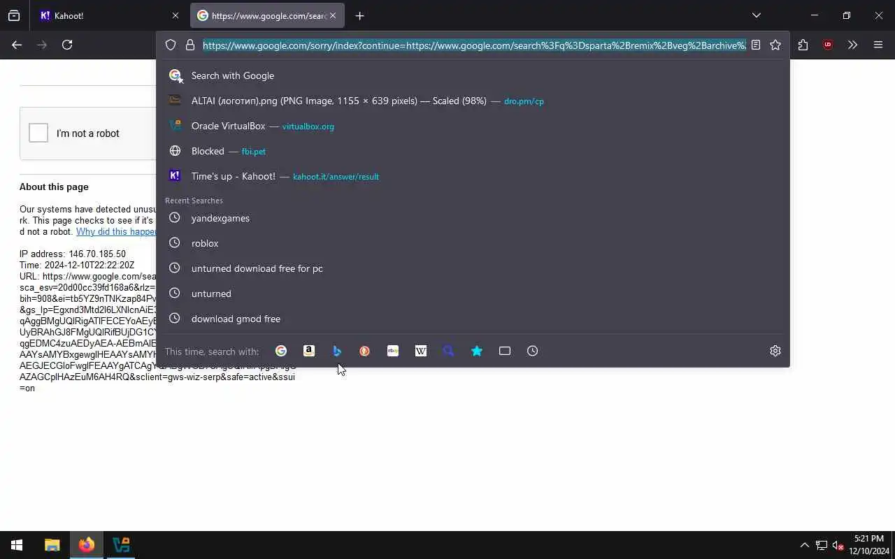Viewport: 895px width, 559px height.
Task: Open the uBlock Origin extension icon
Action: (x=828, y=45)
